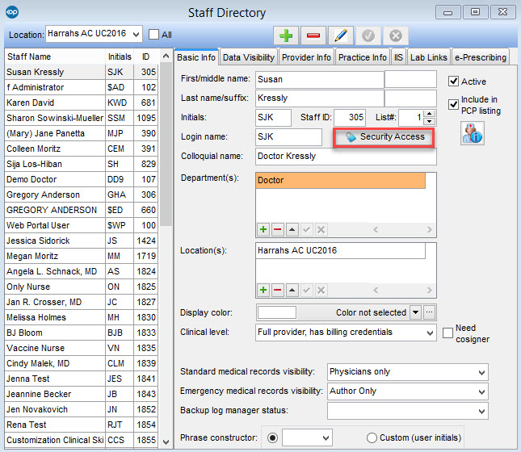Open the Display color dropdown arrow
Viewport: 521px width, 452px height.
[x=415, y=312]
